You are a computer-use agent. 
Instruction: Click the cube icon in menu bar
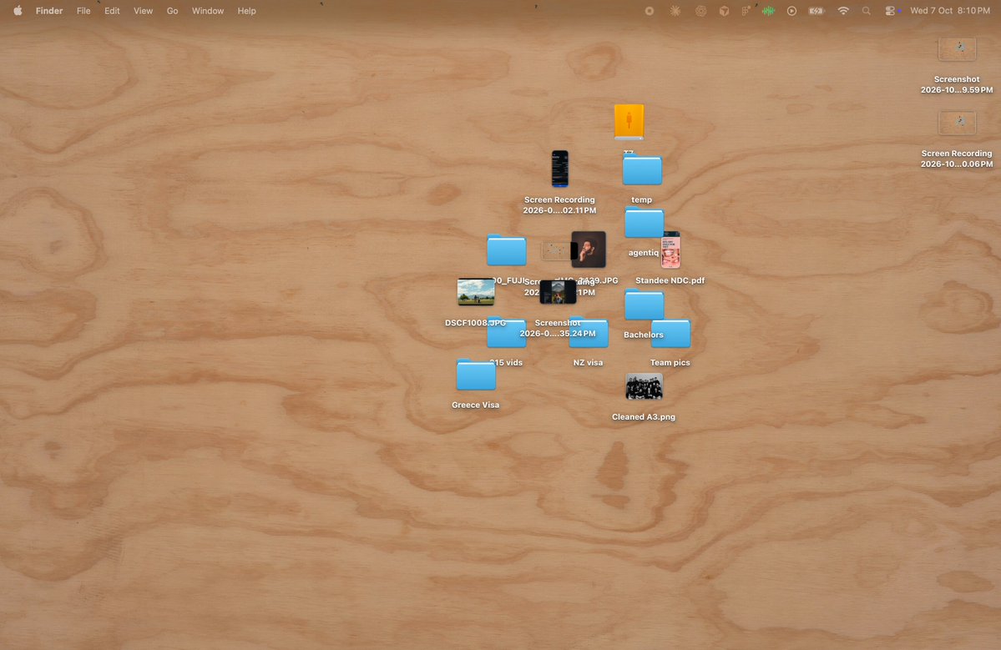(724, 11)
